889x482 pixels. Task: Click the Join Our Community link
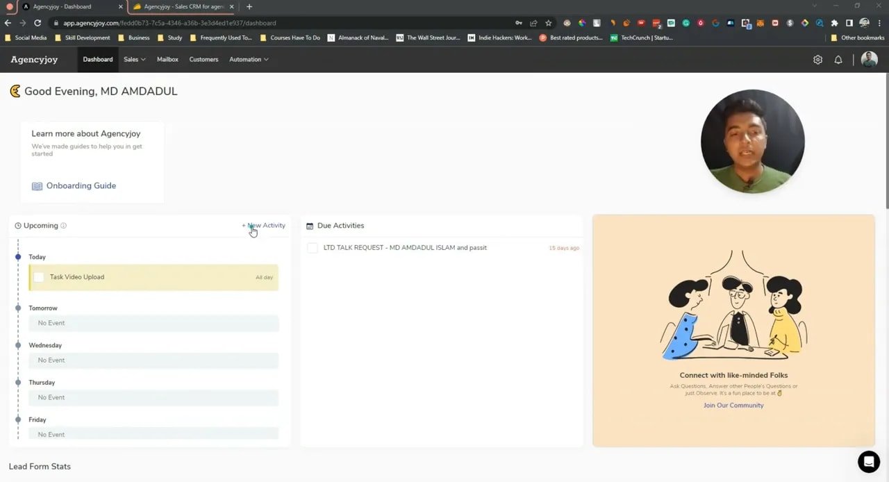tap(733, 405)
